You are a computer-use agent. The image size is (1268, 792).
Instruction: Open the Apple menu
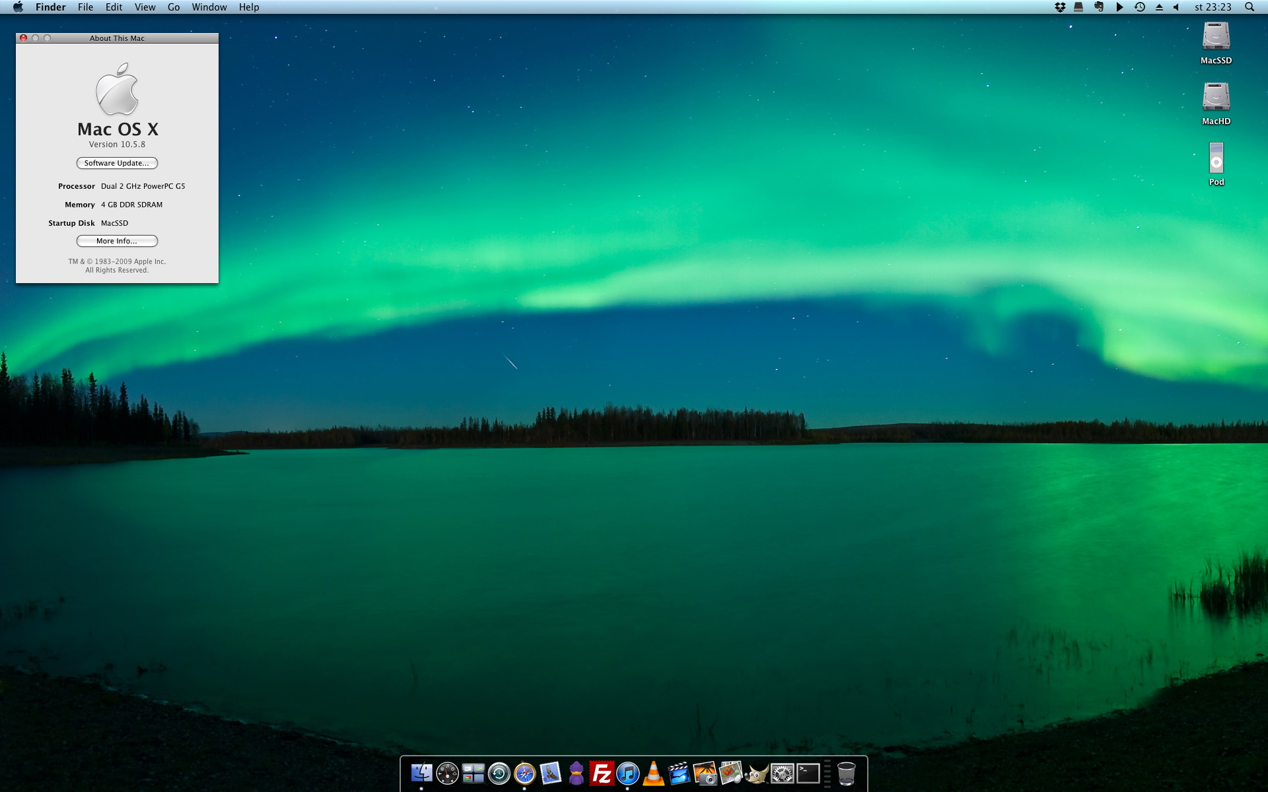point(18,7)
